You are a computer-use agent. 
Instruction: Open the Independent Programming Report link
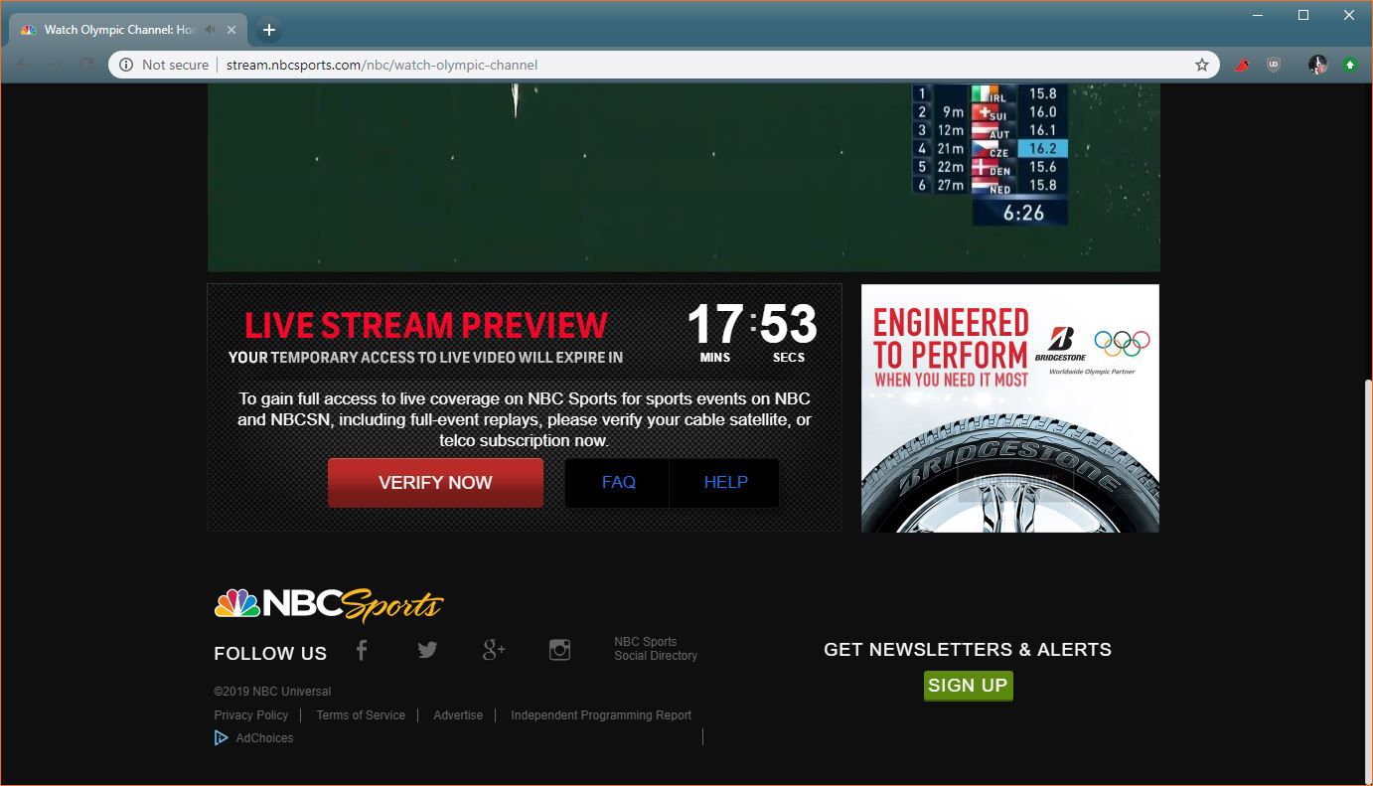point(601,714)
